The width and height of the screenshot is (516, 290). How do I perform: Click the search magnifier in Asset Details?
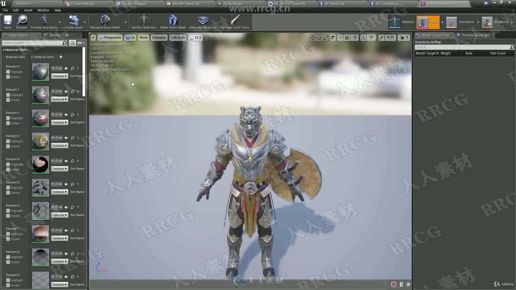tap(64, 43)
